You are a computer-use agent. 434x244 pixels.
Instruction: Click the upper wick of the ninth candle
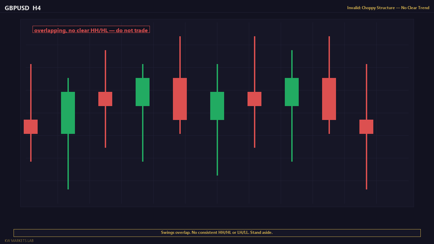tap(329, 57)
